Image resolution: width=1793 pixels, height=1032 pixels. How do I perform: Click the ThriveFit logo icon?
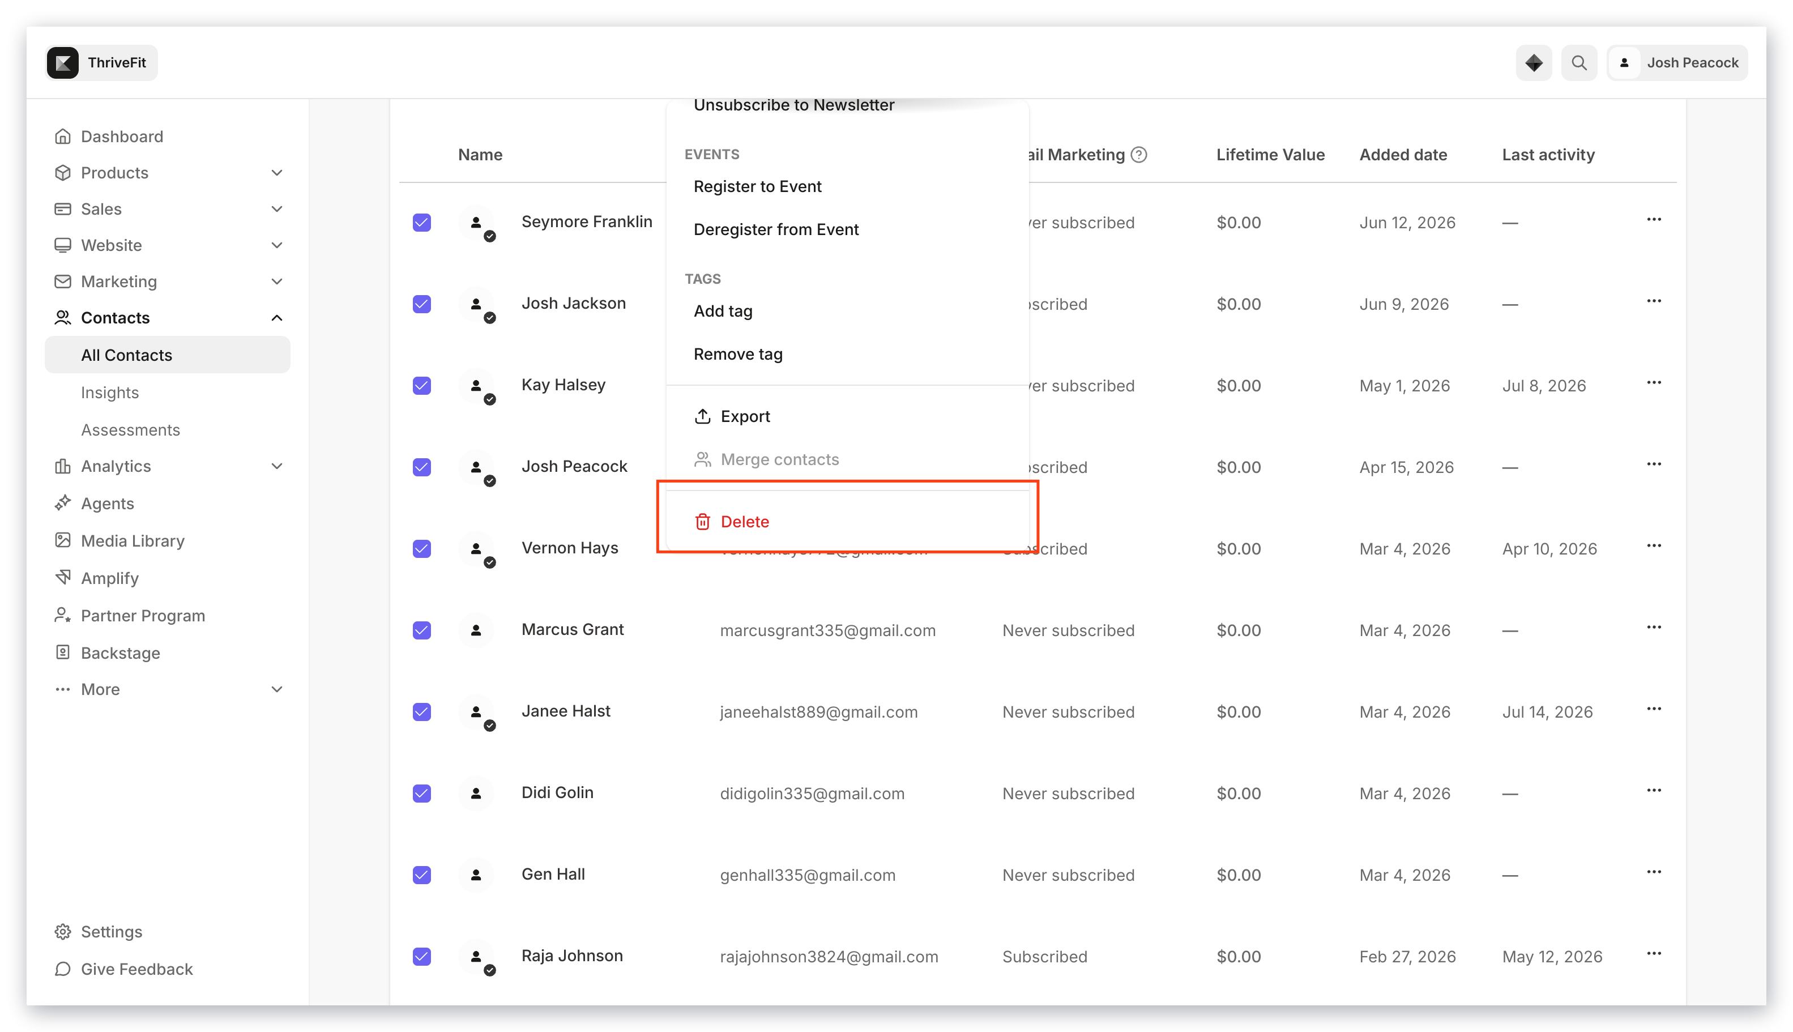click(x=63, y=62)
